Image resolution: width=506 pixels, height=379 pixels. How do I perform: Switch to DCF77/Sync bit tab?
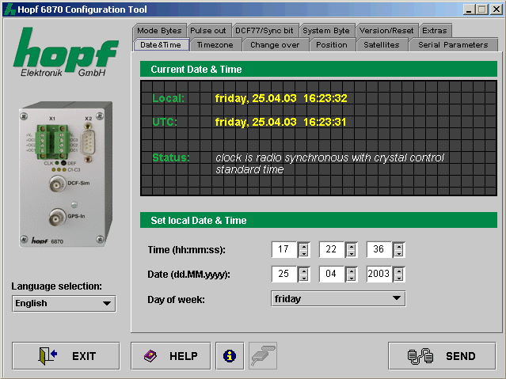264,31
